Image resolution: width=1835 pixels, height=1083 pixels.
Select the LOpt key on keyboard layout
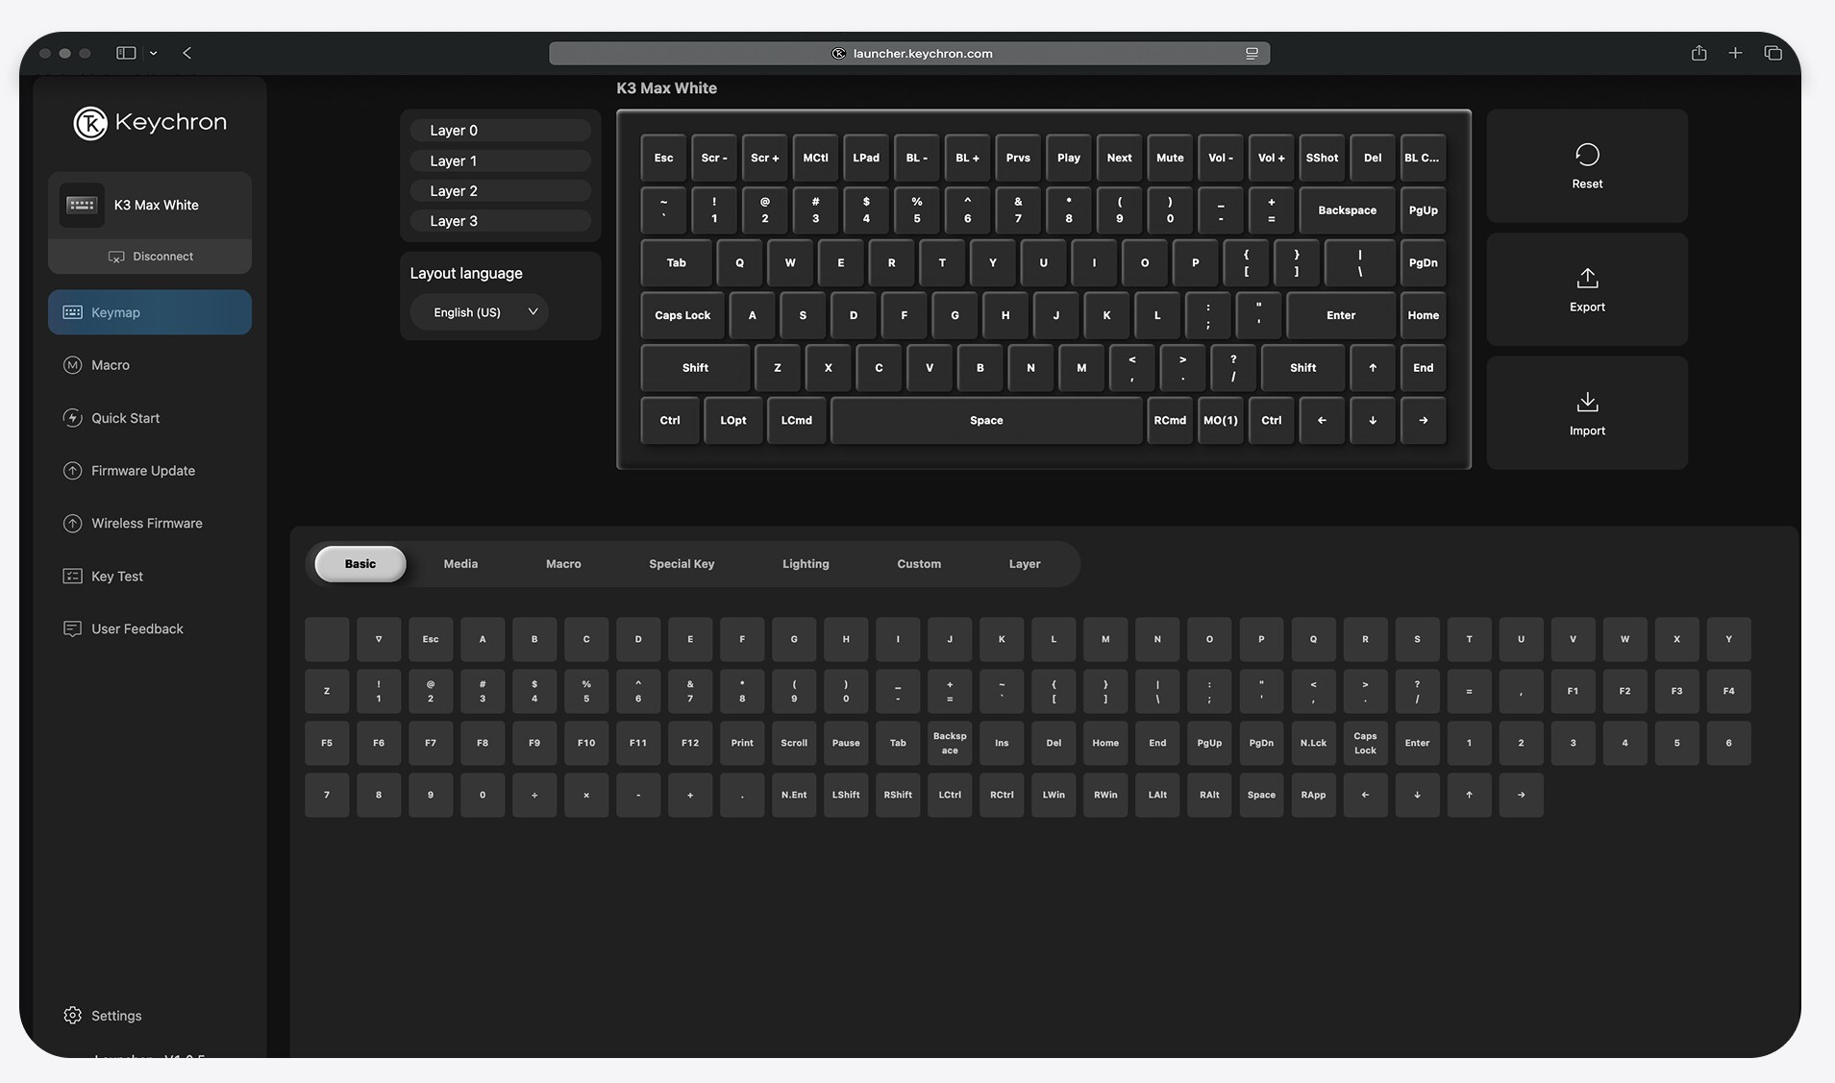(733, 421)
